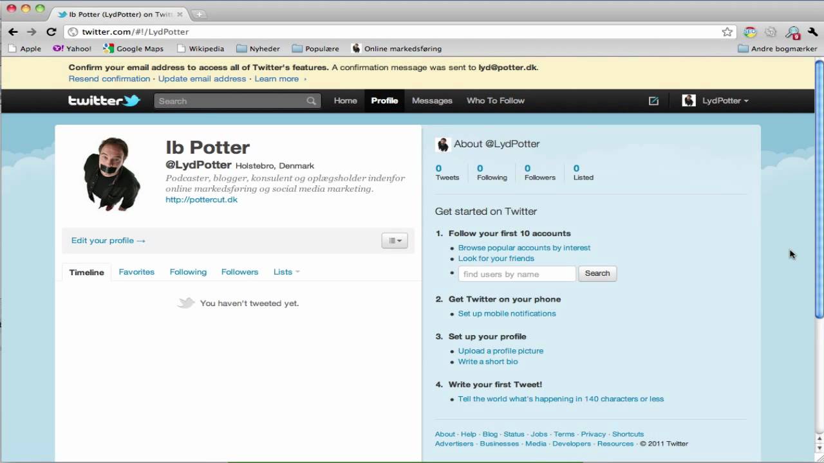824x463 pixels.
Task: Click Set up mobile notifications
Action: tap(507, 314)
